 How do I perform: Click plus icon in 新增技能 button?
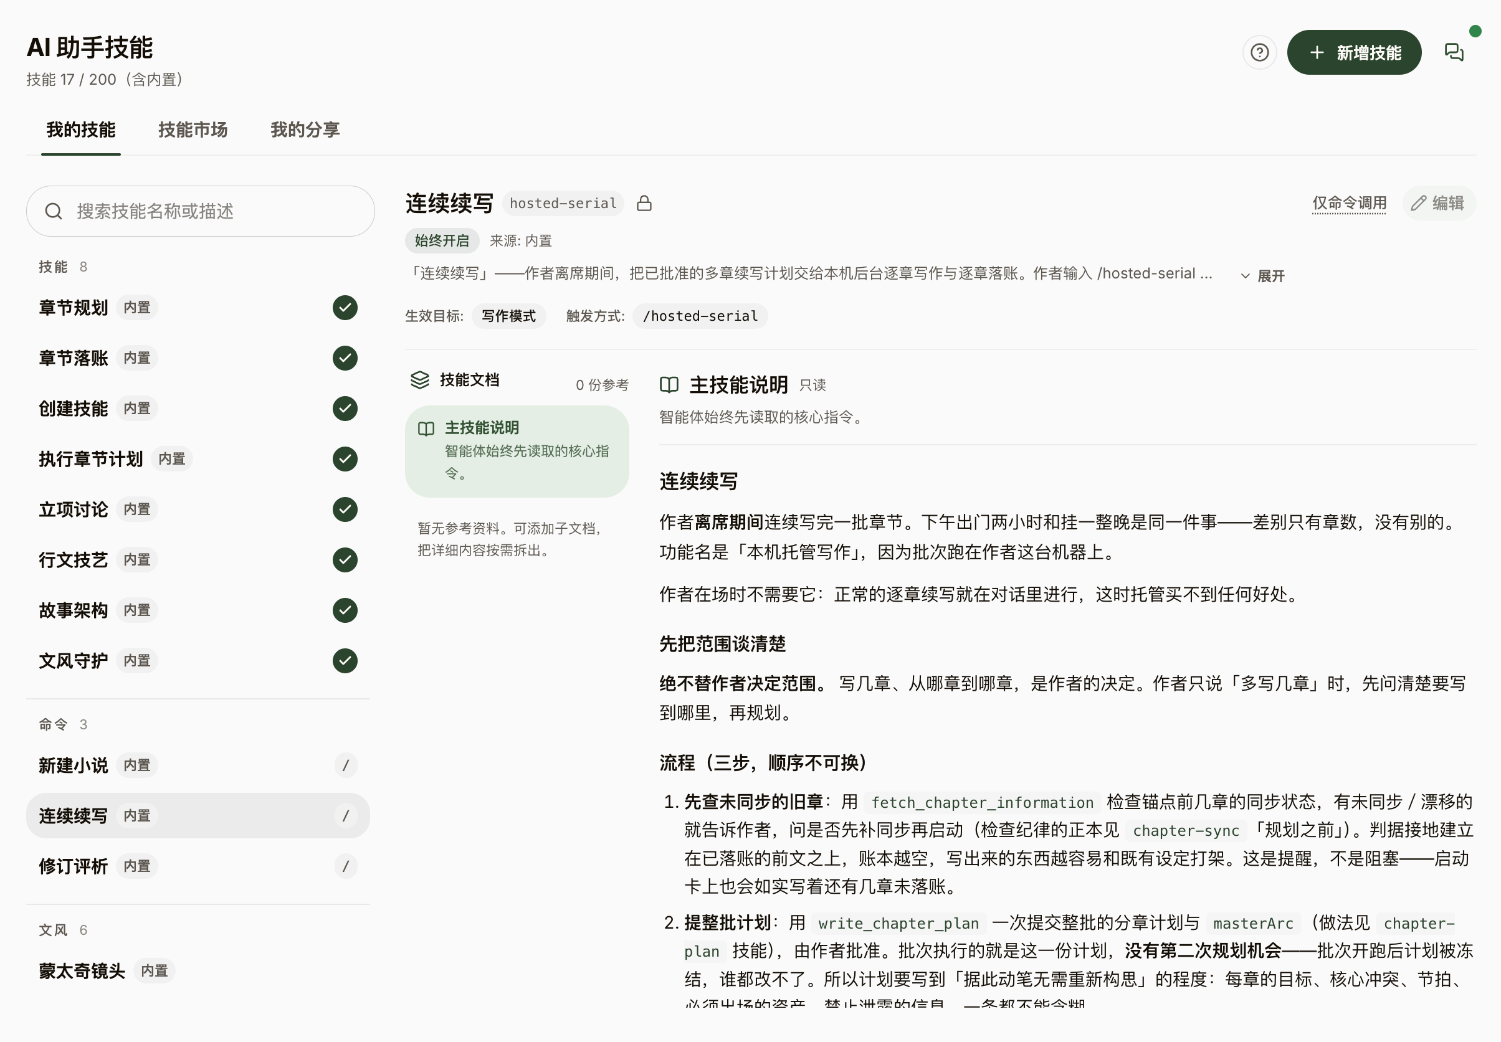1317,52
